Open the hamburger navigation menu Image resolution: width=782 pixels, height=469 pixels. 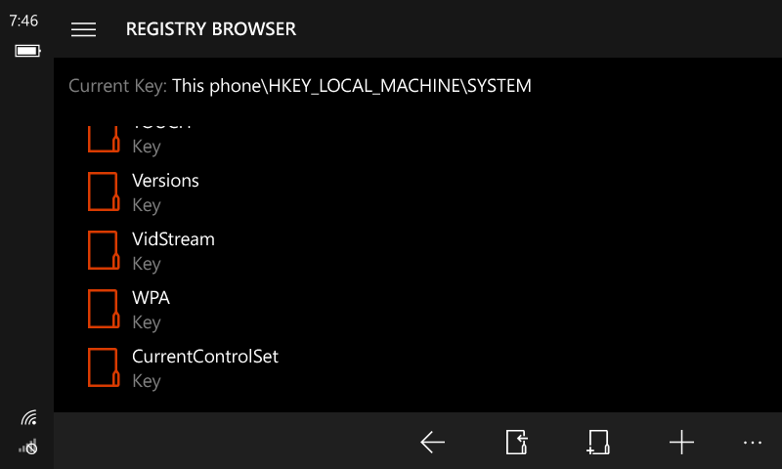point(84,29)
